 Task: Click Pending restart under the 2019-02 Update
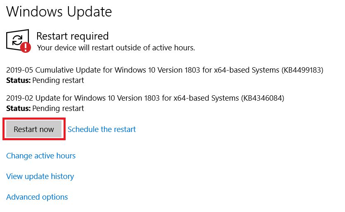coord(58,108)
